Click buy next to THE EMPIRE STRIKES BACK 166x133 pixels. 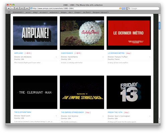(x=88, y=112)
